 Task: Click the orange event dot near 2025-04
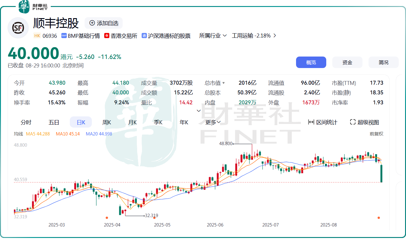click(107, 218)
